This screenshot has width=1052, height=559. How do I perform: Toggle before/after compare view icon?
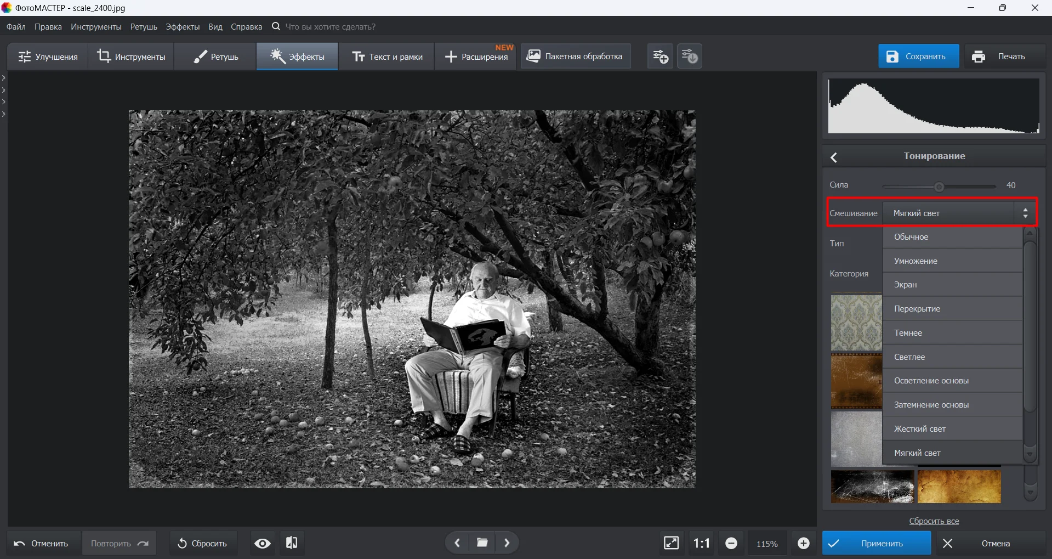[292, 543]
